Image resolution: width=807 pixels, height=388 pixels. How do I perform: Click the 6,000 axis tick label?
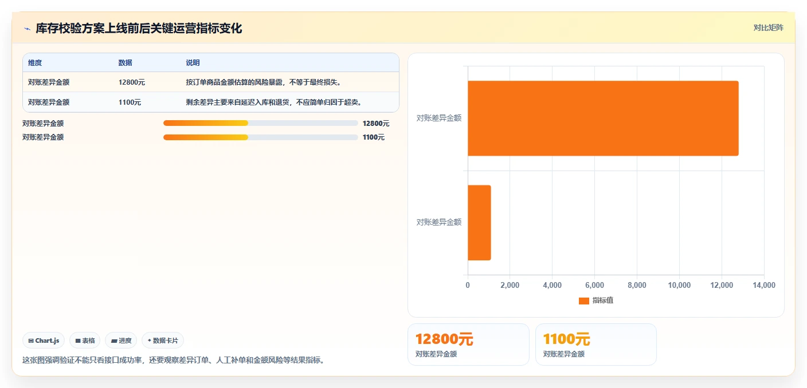click(594, 285)
